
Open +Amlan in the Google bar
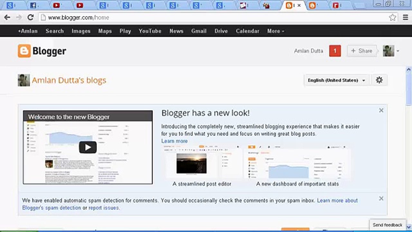28,31
